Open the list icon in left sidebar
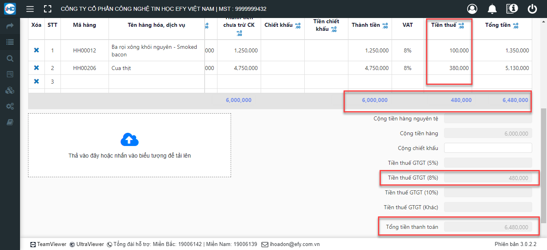The height and width of the screenshot is (250, 547). (x=10, y=42)
